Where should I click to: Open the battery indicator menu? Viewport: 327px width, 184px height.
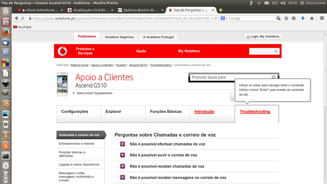pyautogui.click(x=275, y=3)
